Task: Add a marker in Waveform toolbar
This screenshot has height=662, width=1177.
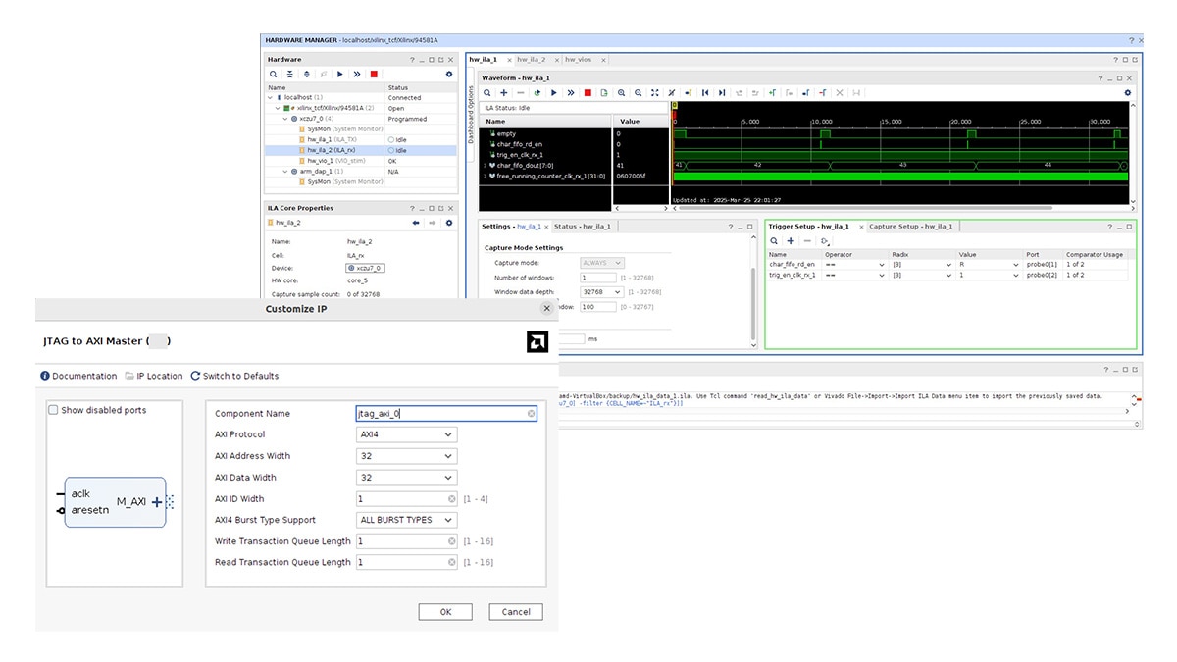Action: (x=772, y=93)
